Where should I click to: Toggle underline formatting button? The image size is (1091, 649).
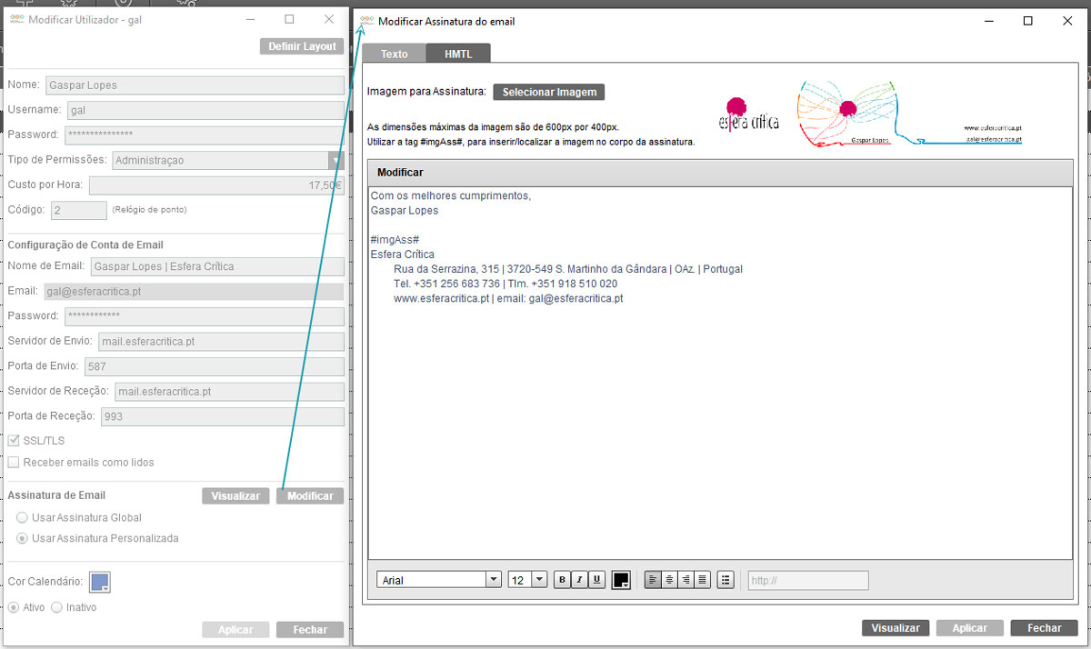point(596,580)
